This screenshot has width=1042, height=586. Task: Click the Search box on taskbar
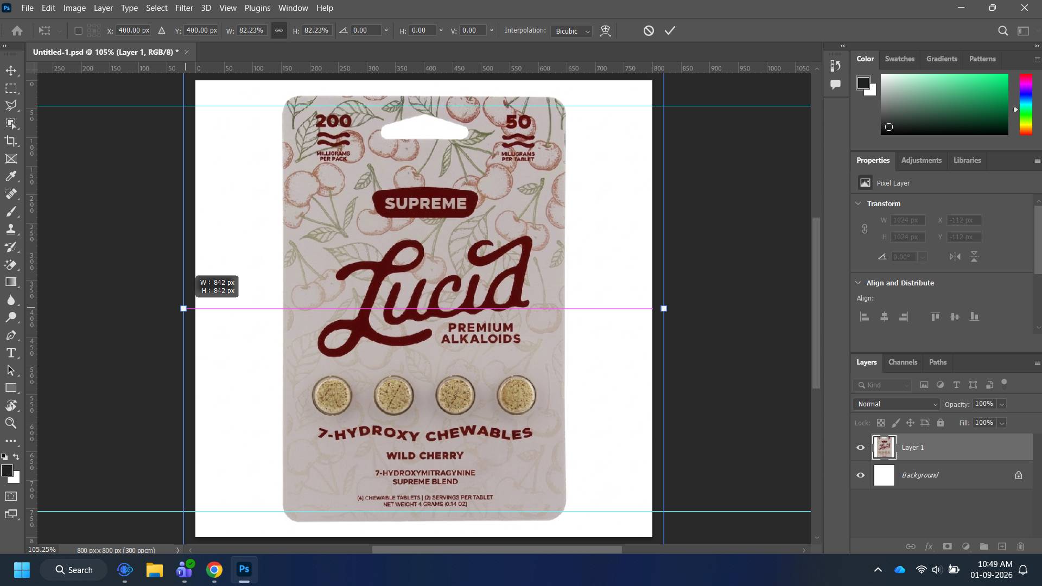74,570
